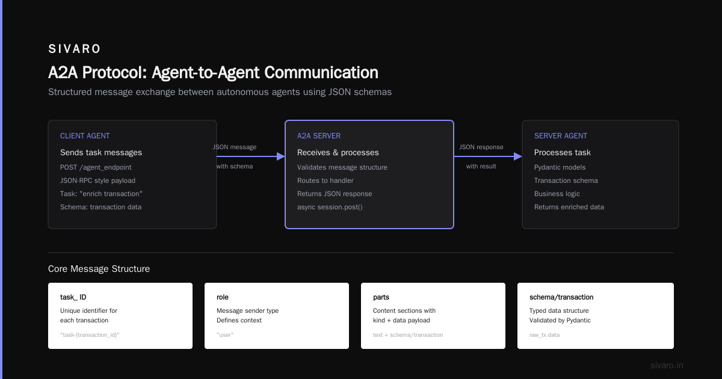
Task: Select 'Processes task' heading
Action: click(x=563, y=152)
